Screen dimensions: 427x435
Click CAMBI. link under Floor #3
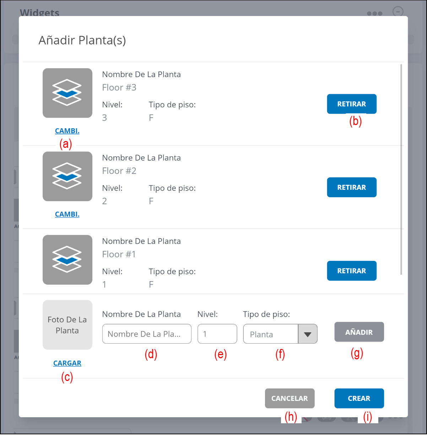[67, 131]
